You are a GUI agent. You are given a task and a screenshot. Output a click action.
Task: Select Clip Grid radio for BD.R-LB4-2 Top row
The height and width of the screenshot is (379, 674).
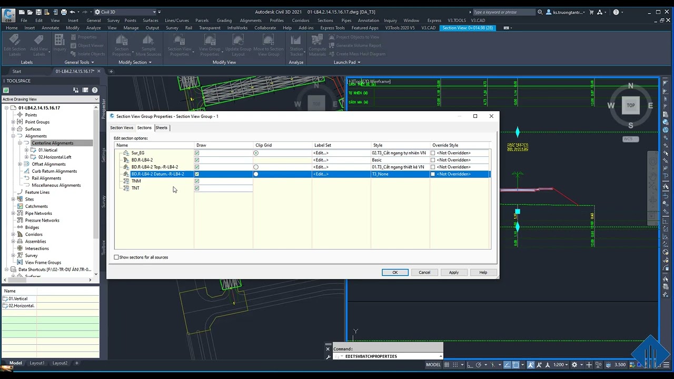point(256,167)
